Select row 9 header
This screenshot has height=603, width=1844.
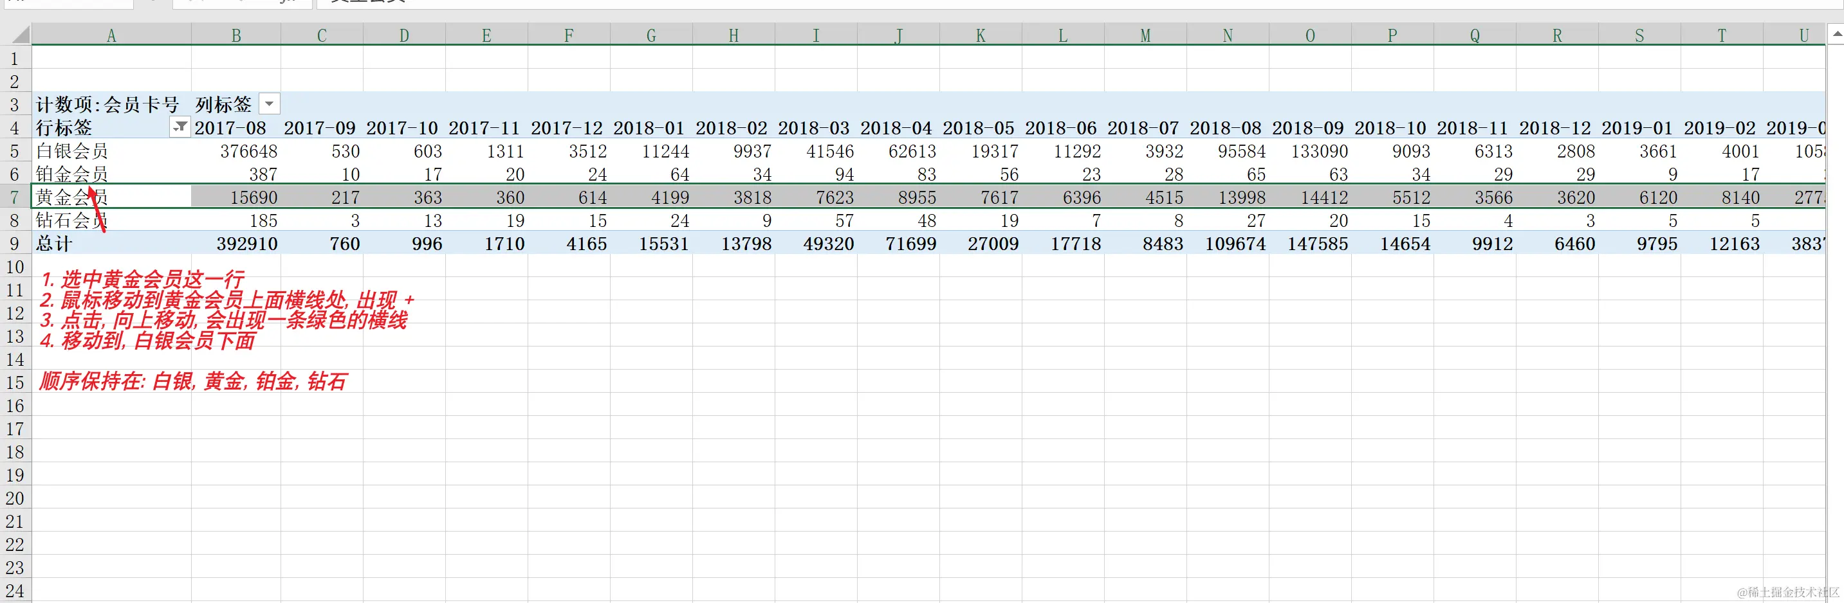pyautogui.click(x=15, y=243)
